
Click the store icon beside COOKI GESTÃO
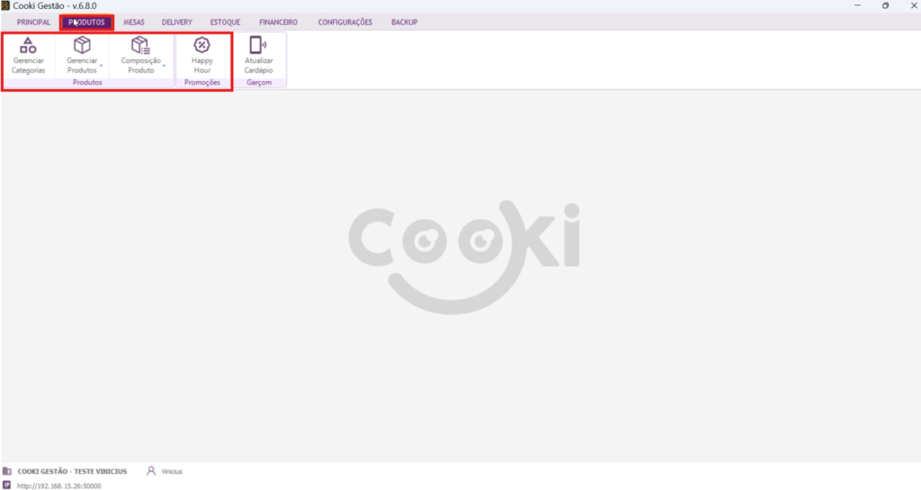(7, 471)
